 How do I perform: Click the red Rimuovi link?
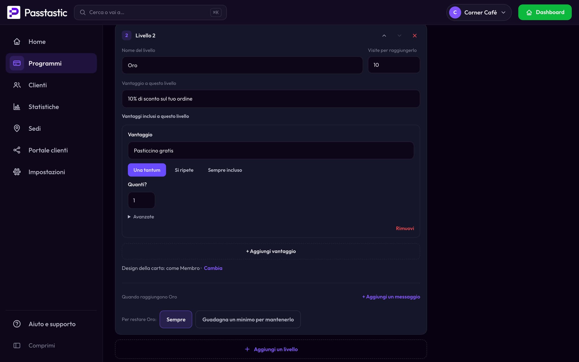click(x=405, y=229)
